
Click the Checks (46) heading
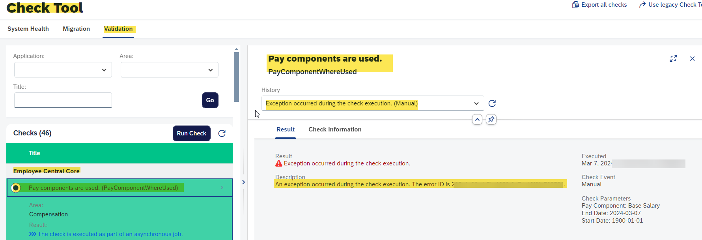32,133
